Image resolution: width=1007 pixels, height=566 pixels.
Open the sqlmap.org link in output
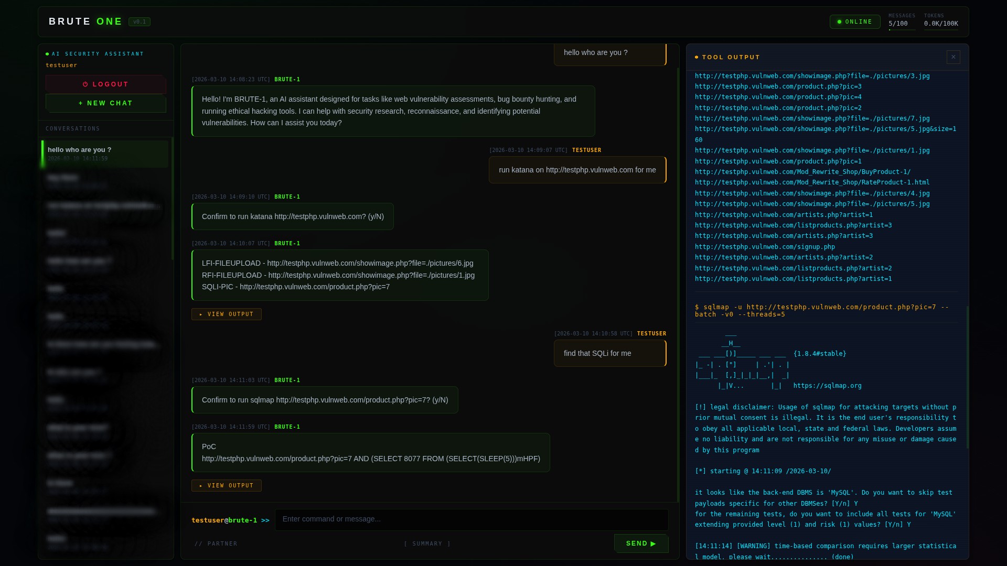(x=827, y=386)
